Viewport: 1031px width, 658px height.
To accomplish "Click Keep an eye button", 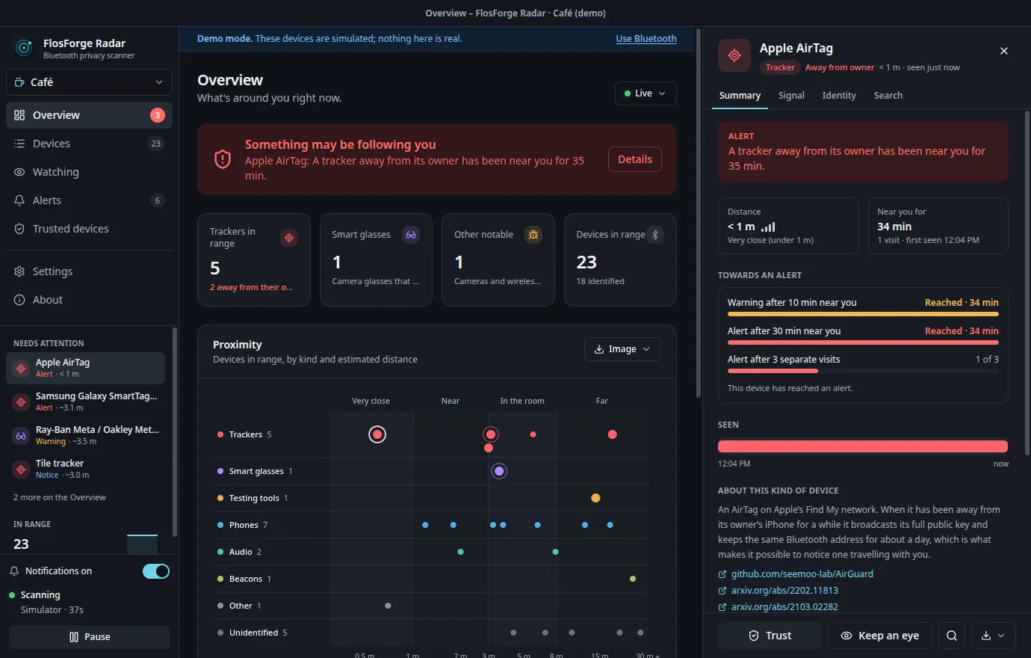I will (x=880, y=636).
